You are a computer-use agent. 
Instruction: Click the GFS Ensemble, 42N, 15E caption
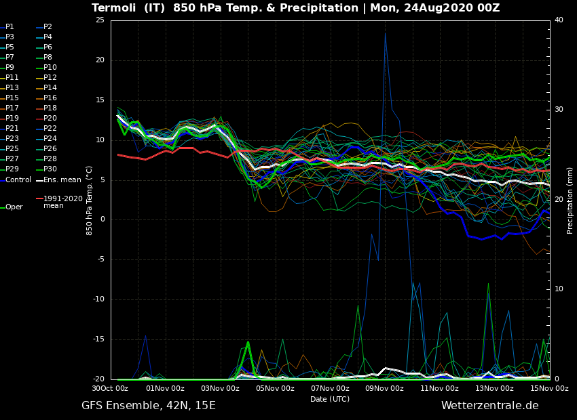coord(149,406)
